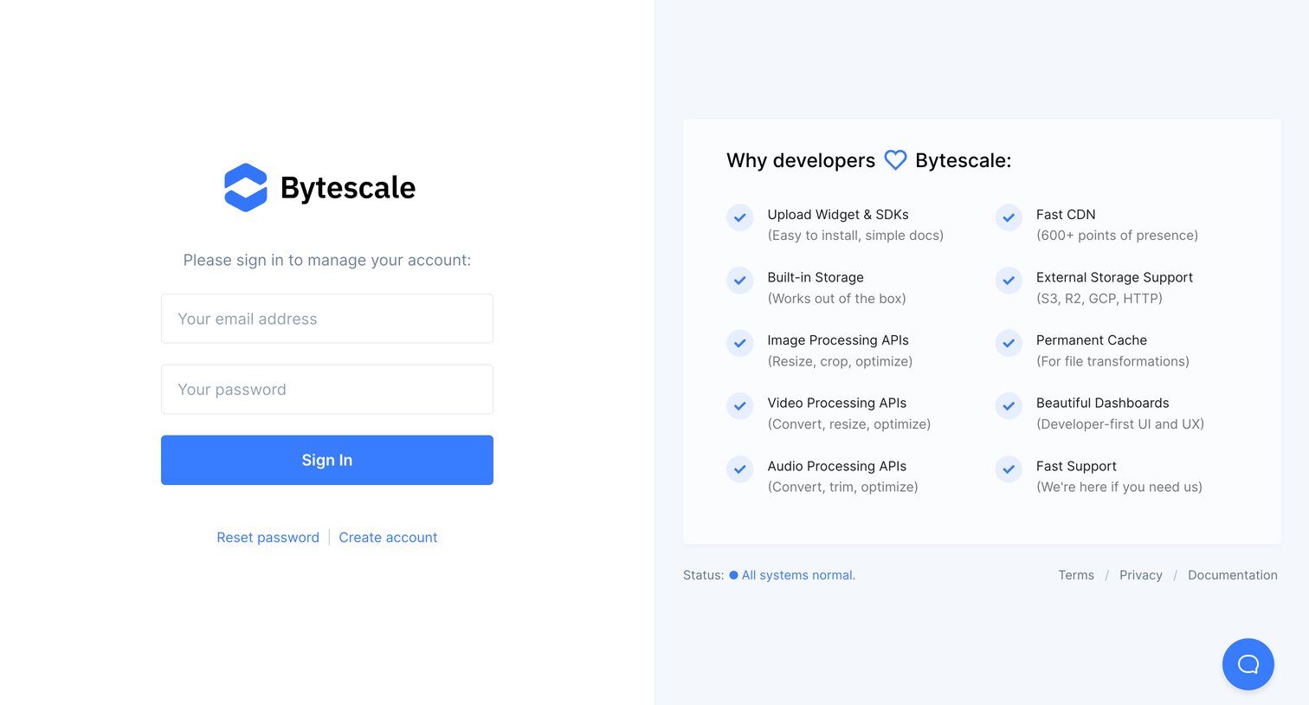Screen dimensions: 1309x705
Task: Open the Documentation link
Action: pos(1233,575)
